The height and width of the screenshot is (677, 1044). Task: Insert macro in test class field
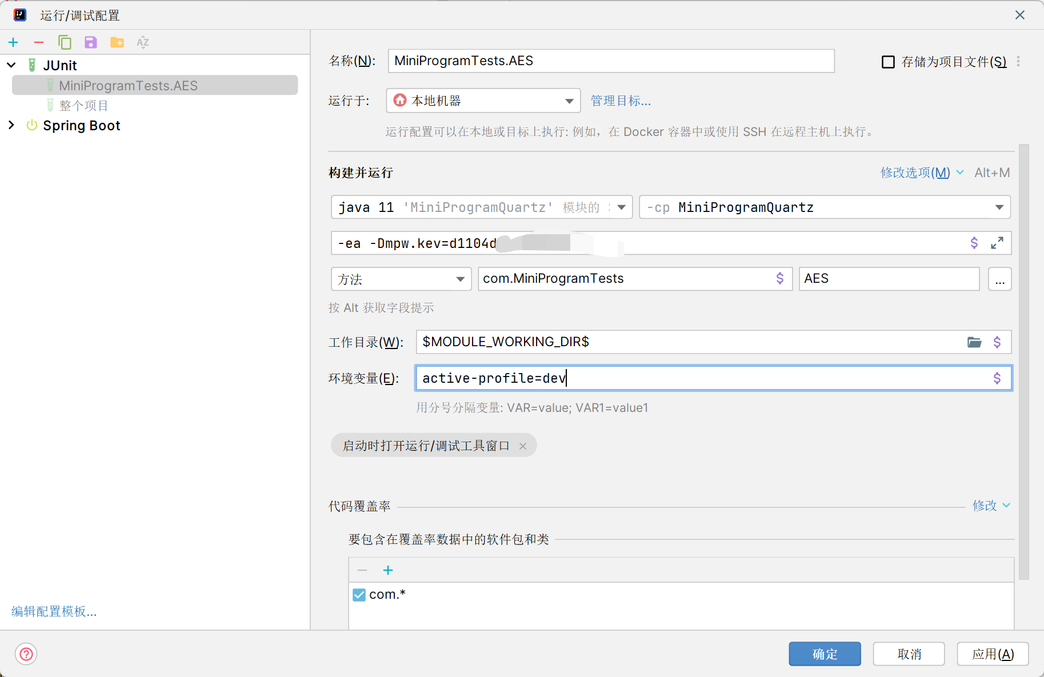(780, 278)
